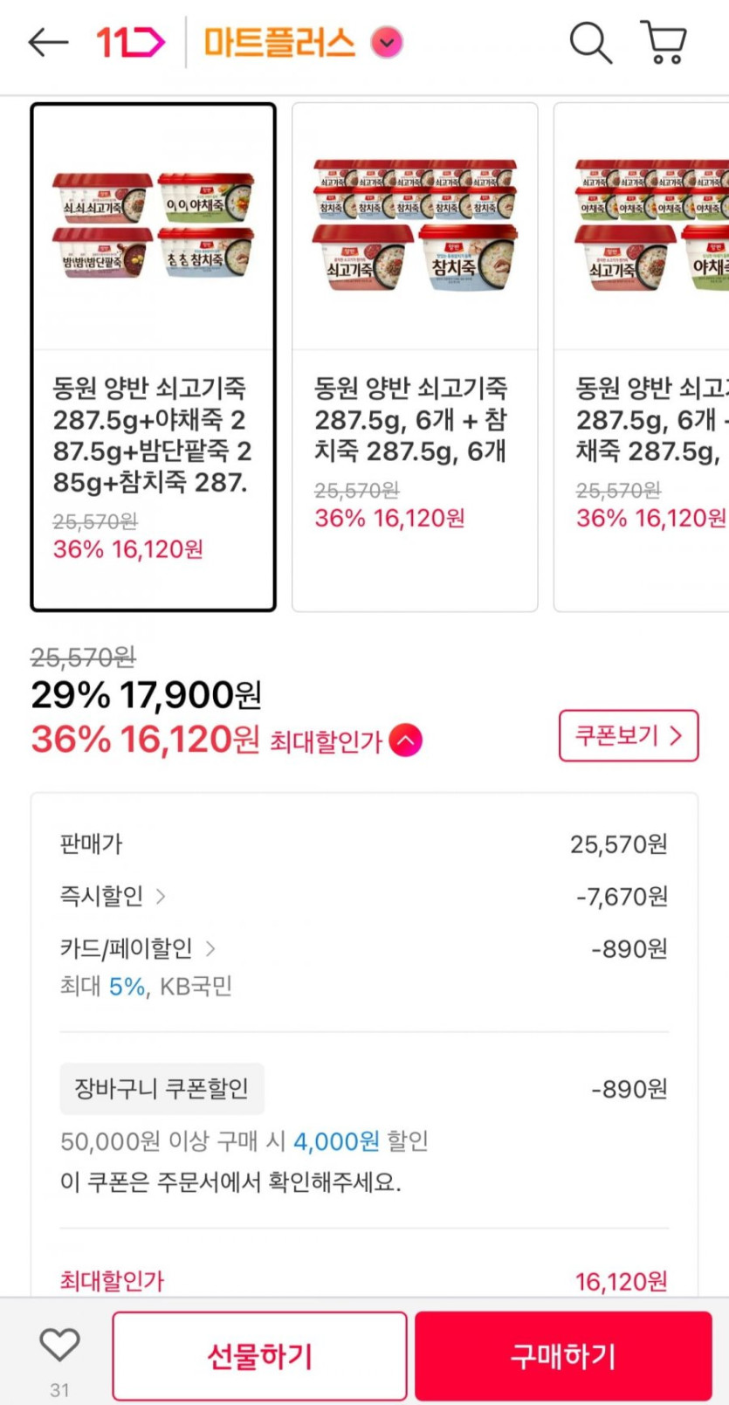Tap the 참치죽 product image in second card
Image resolution: width=729 pixels, height=1405 pixels.
[x=467, y=258]
